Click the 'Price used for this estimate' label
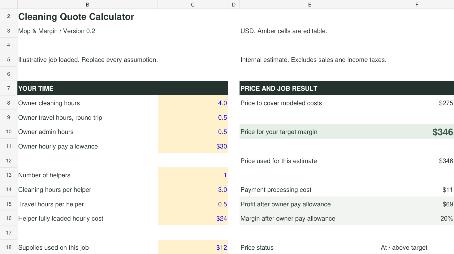The height and width of the screenshot is (254, 454). (279, 161)
